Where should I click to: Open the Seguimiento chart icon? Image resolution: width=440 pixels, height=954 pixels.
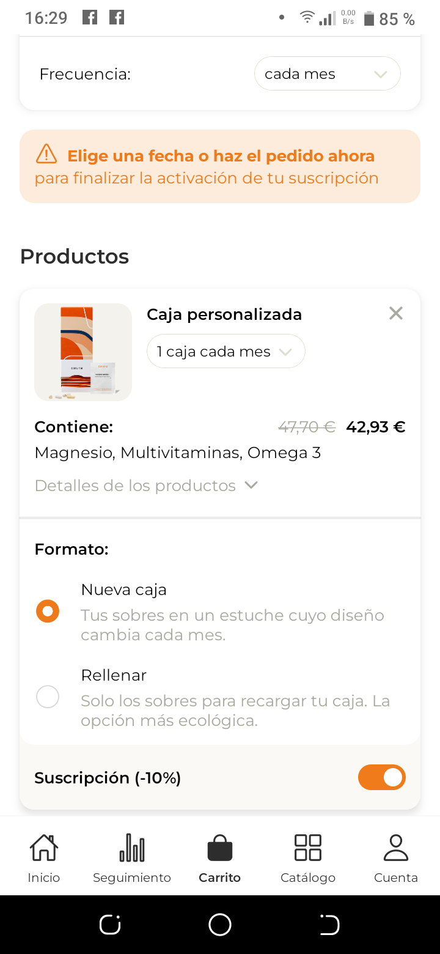point(132,848)
